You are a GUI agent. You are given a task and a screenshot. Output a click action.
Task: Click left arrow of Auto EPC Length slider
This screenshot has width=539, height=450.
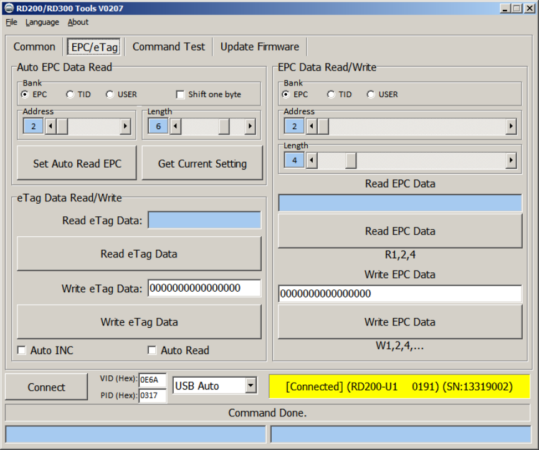point(175,126)
